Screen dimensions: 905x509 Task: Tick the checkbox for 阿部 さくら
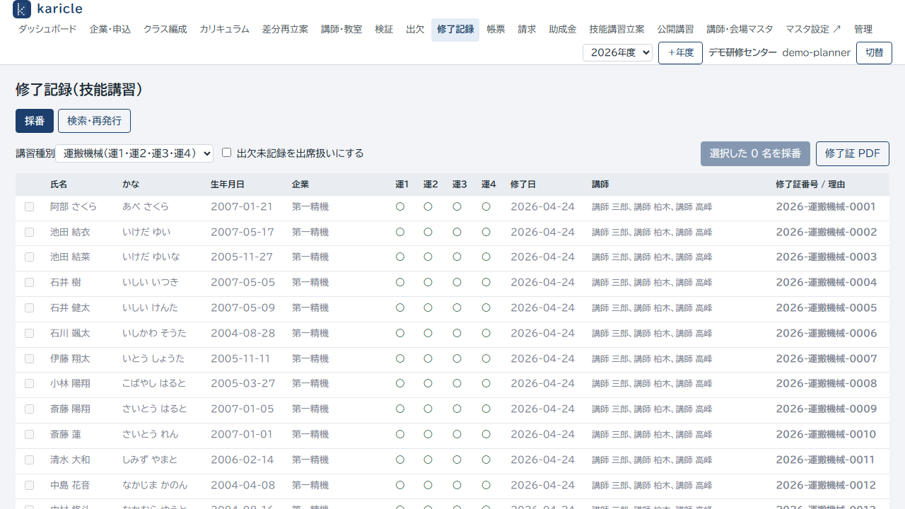click(29, 207)
